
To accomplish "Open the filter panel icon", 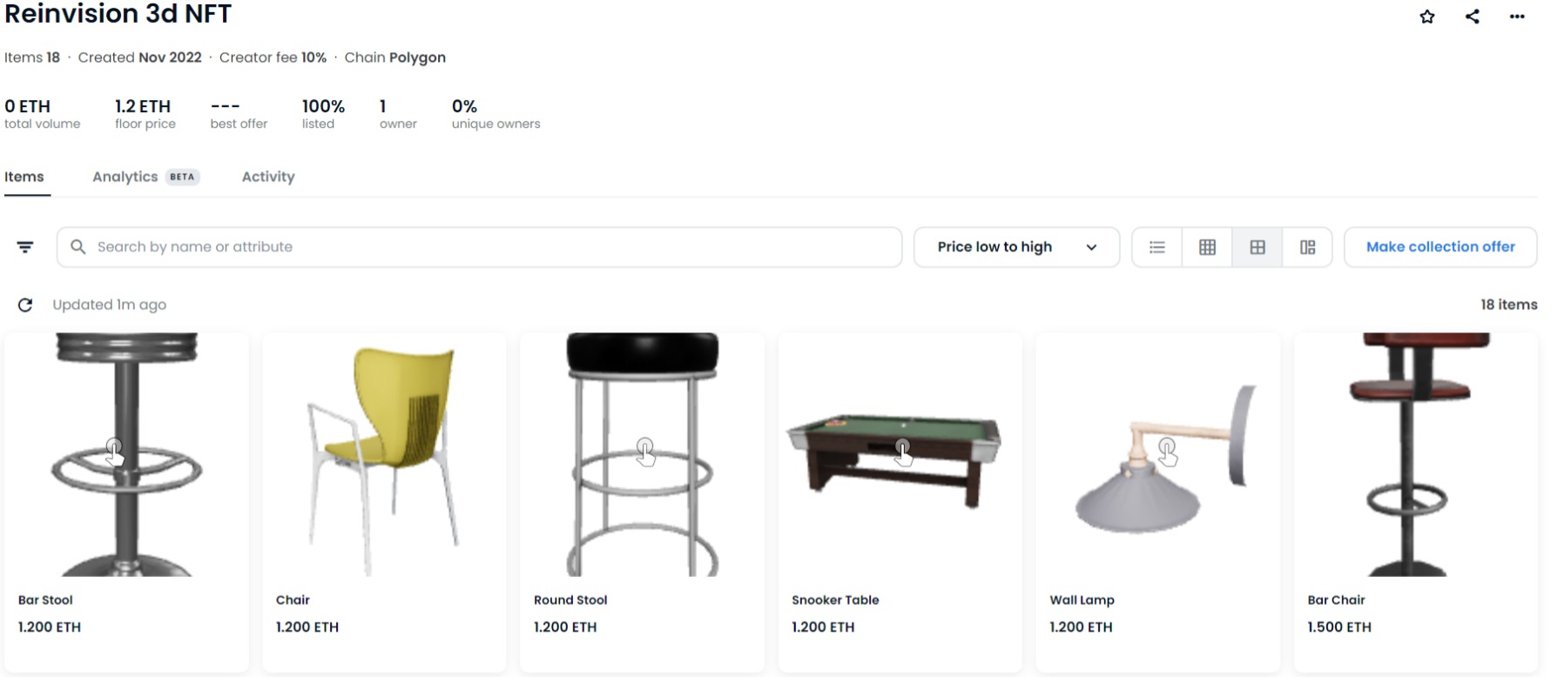I will [25, 247].
